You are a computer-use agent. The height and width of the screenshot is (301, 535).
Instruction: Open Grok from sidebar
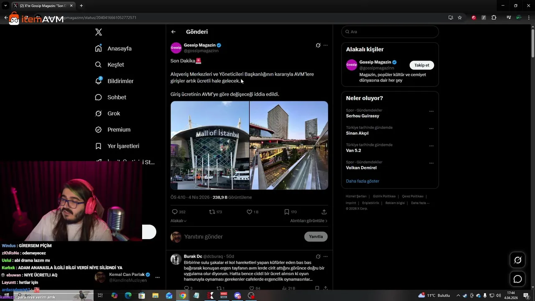107,114
